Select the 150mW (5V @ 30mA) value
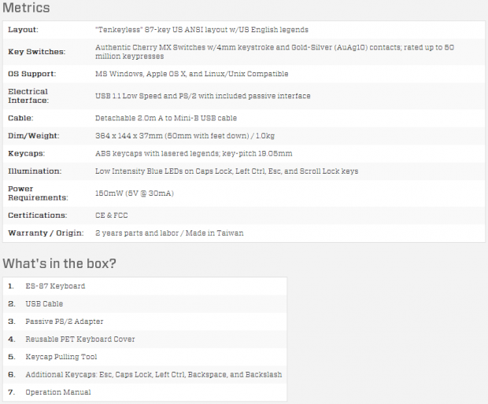 (135, 193)
